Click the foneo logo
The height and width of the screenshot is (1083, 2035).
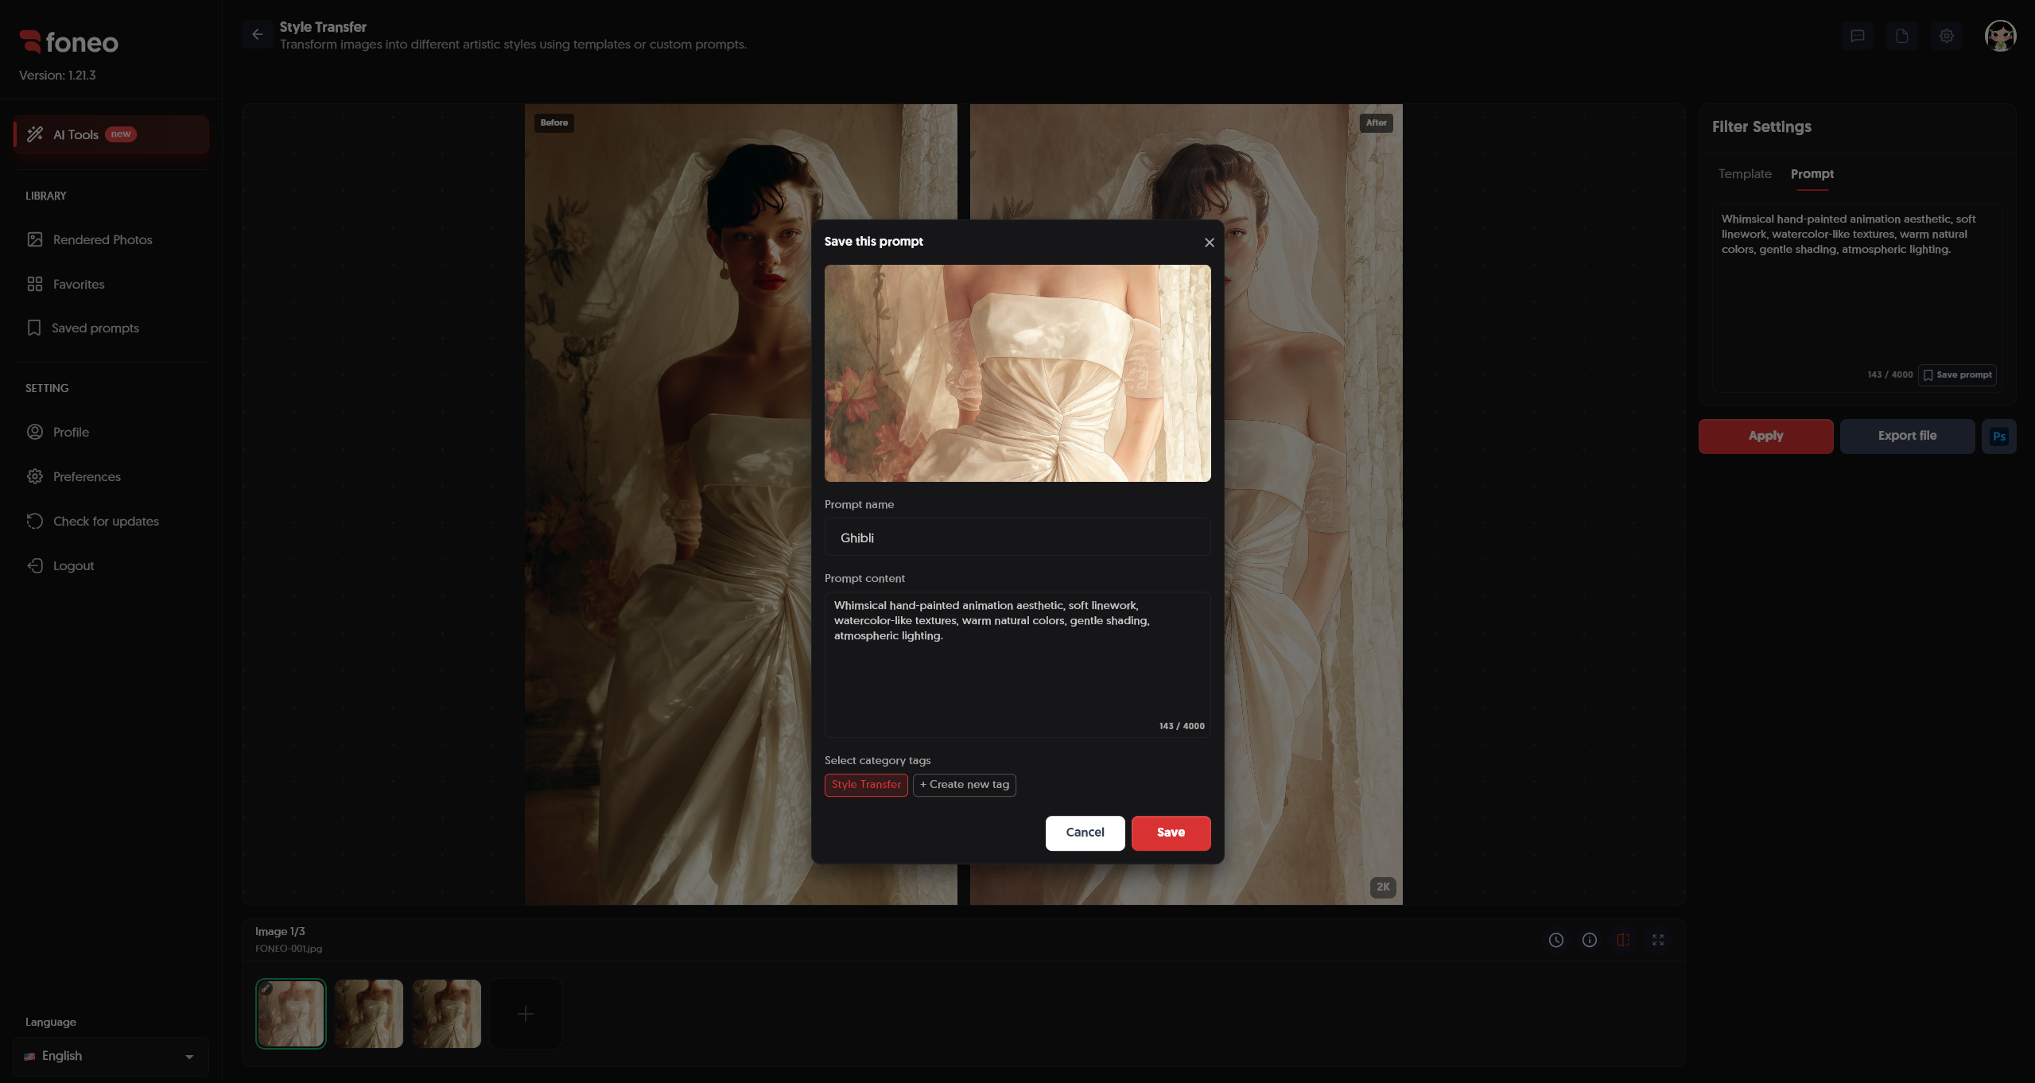click(x=69, y=42)
